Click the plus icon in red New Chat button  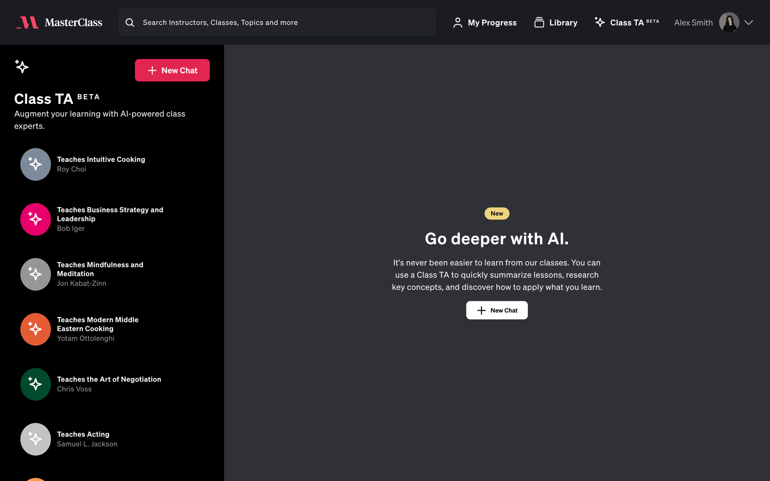[152, 71]
